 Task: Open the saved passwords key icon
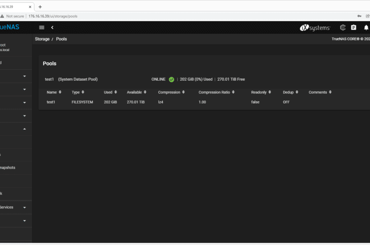click(360, 16)
